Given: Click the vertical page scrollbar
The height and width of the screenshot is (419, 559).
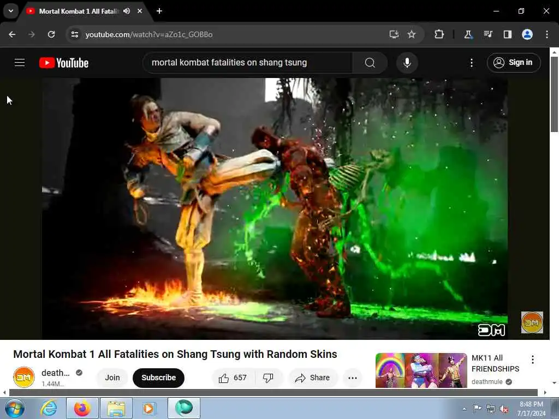Looking at the screenshot, I should point(554,94).
